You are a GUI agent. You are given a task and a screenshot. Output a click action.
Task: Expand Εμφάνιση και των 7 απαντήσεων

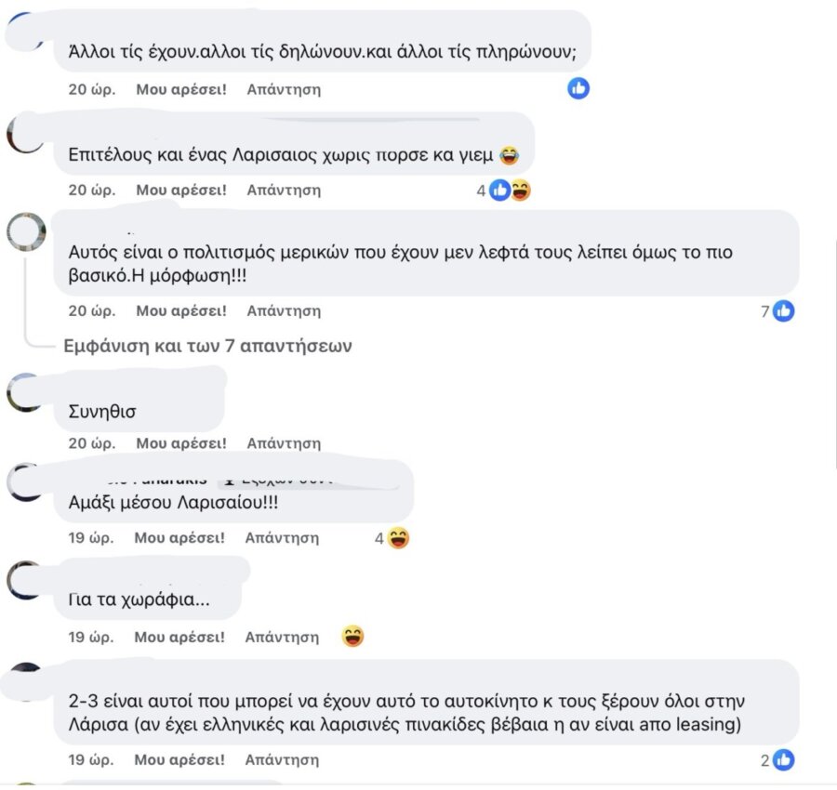point(207,346)
